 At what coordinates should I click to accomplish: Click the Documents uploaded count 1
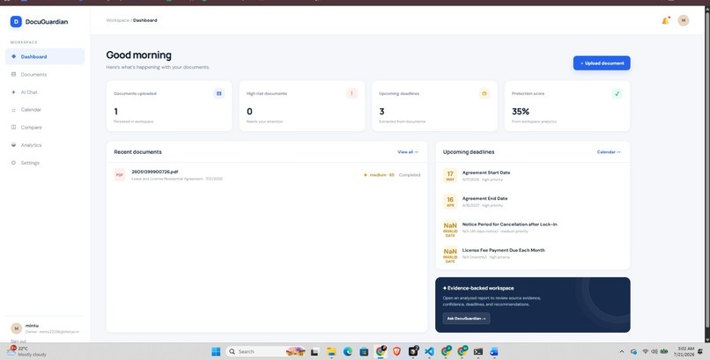pyautogui.click(x=116, y=111)
